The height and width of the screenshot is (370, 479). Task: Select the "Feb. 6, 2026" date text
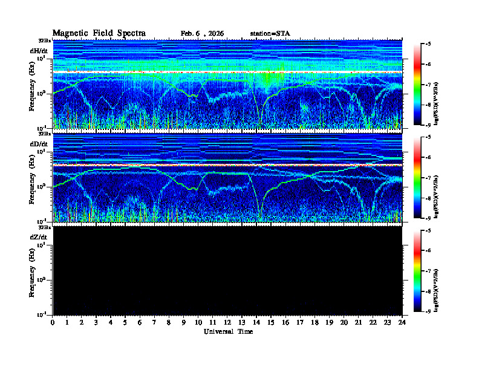[202, 33]
